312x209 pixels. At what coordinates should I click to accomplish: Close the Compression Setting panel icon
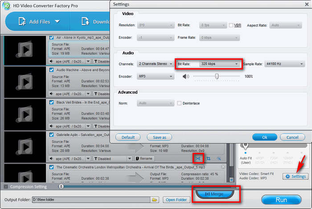[x=6, y=187]
